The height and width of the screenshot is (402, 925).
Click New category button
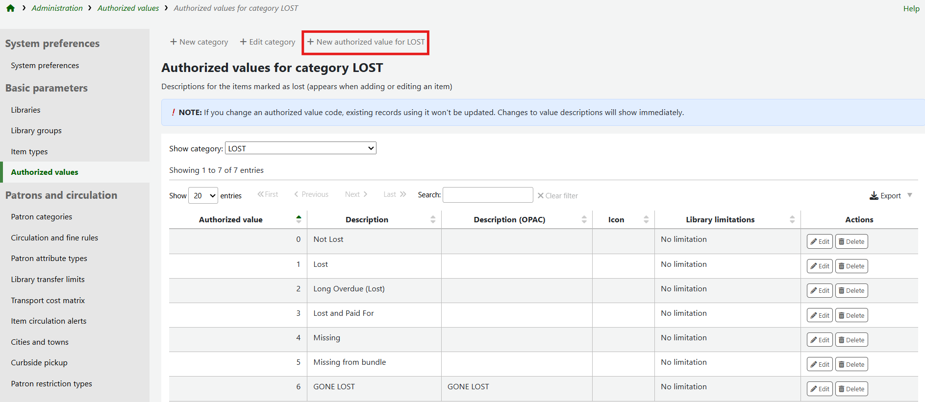coord(199,42)
